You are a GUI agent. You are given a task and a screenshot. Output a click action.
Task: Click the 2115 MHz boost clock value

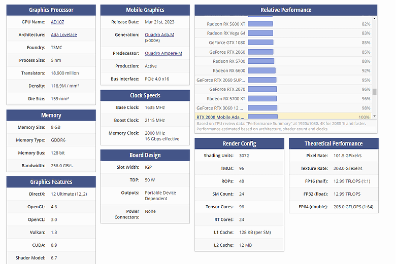tap(154, 120)
